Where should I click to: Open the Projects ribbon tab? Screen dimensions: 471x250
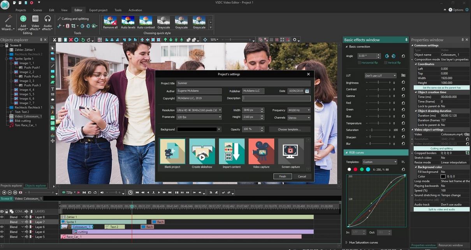21,10
